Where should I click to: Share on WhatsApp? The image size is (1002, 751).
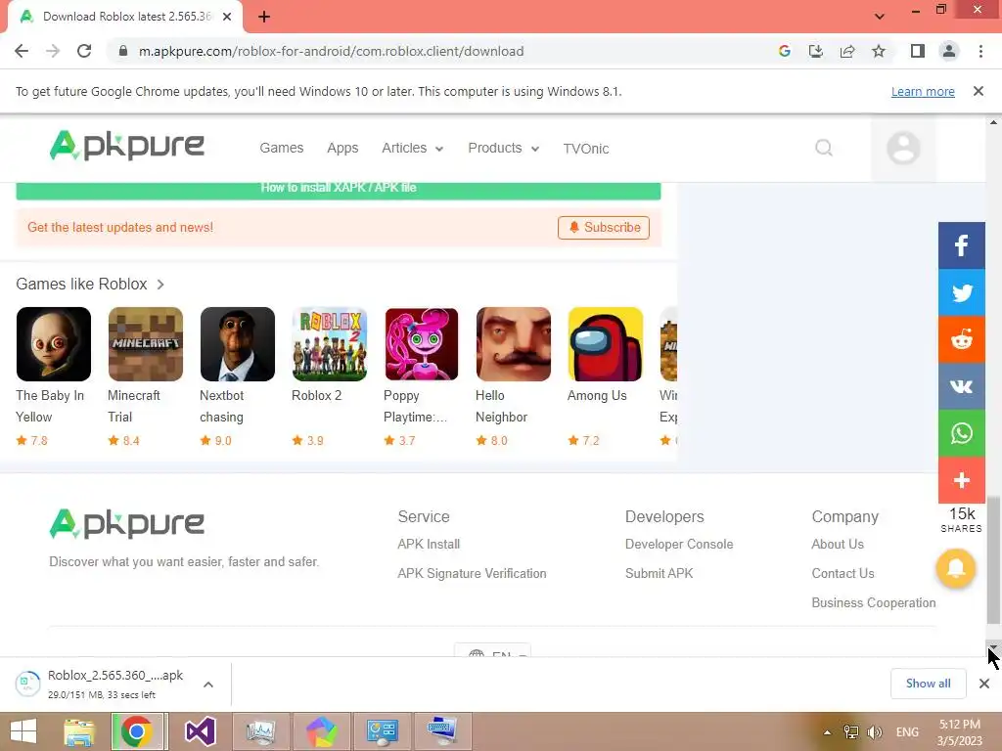click(x=961, y=433)
